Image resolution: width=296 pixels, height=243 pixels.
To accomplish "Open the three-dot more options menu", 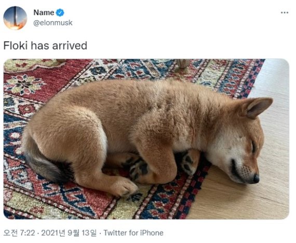I will click(284, 12).
